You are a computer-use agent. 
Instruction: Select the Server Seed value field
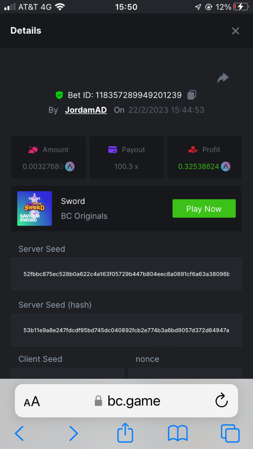pos(126,274)
